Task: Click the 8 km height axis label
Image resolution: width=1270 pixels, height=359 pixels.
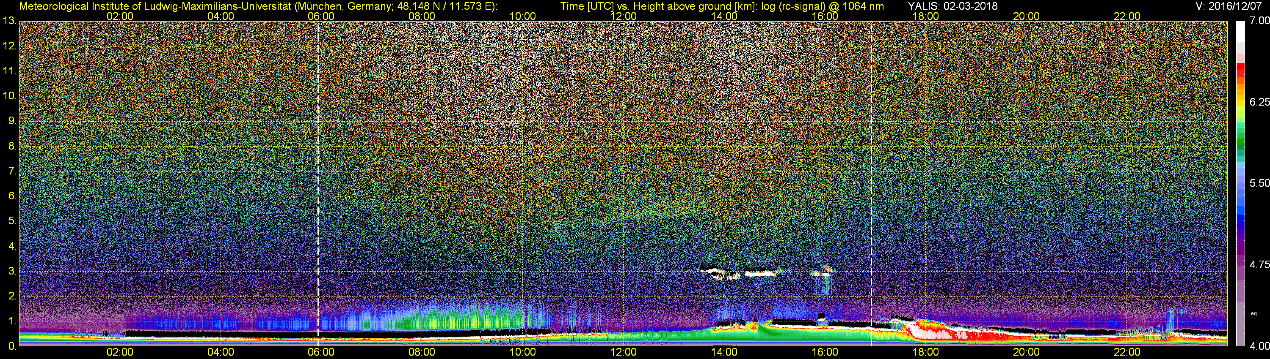Action: click(x=12, y=146)
